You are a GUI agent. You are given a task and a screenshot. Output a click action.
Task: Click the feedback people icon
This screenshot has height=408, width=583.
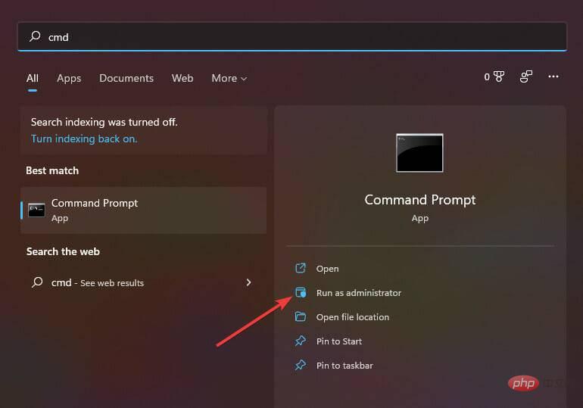526,76
